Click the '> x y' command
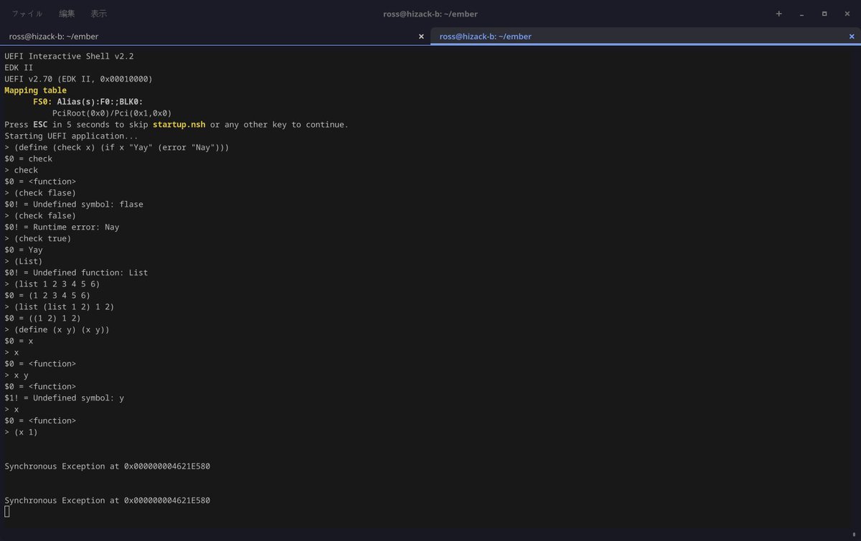Viewport: 861px width, 541px height. [x=17, y=375]
